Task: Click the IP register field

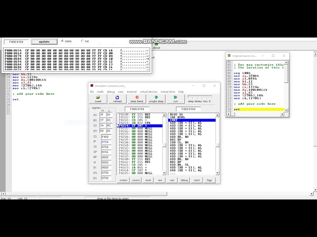Action: (x=106, y=142)
